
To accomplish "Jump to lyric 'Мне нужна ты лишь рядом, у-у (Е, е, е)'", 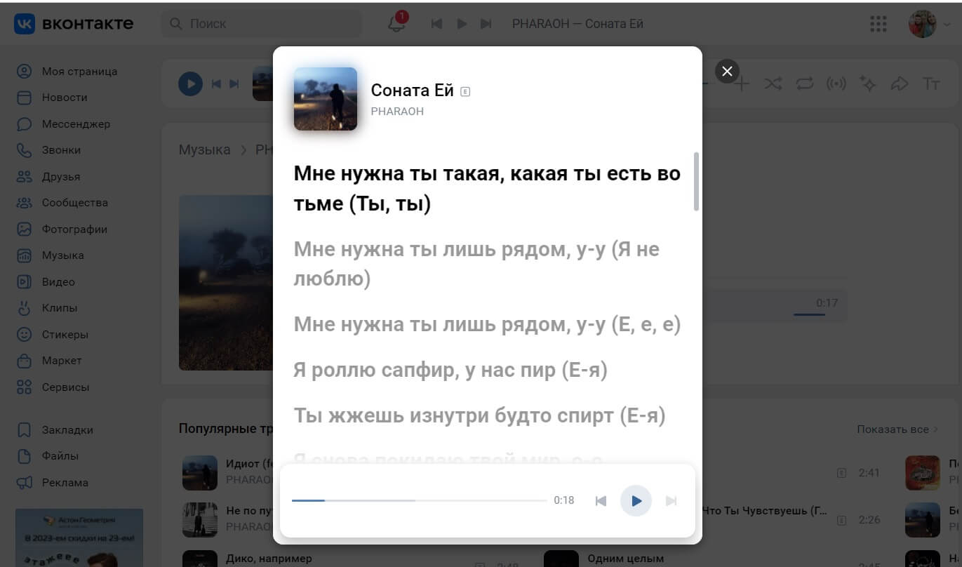I will tap(487, 324).
